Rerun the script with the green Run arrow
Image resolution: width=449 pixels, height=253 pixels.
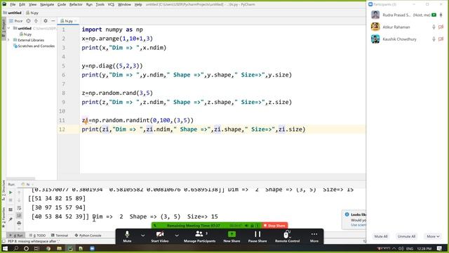11,193
